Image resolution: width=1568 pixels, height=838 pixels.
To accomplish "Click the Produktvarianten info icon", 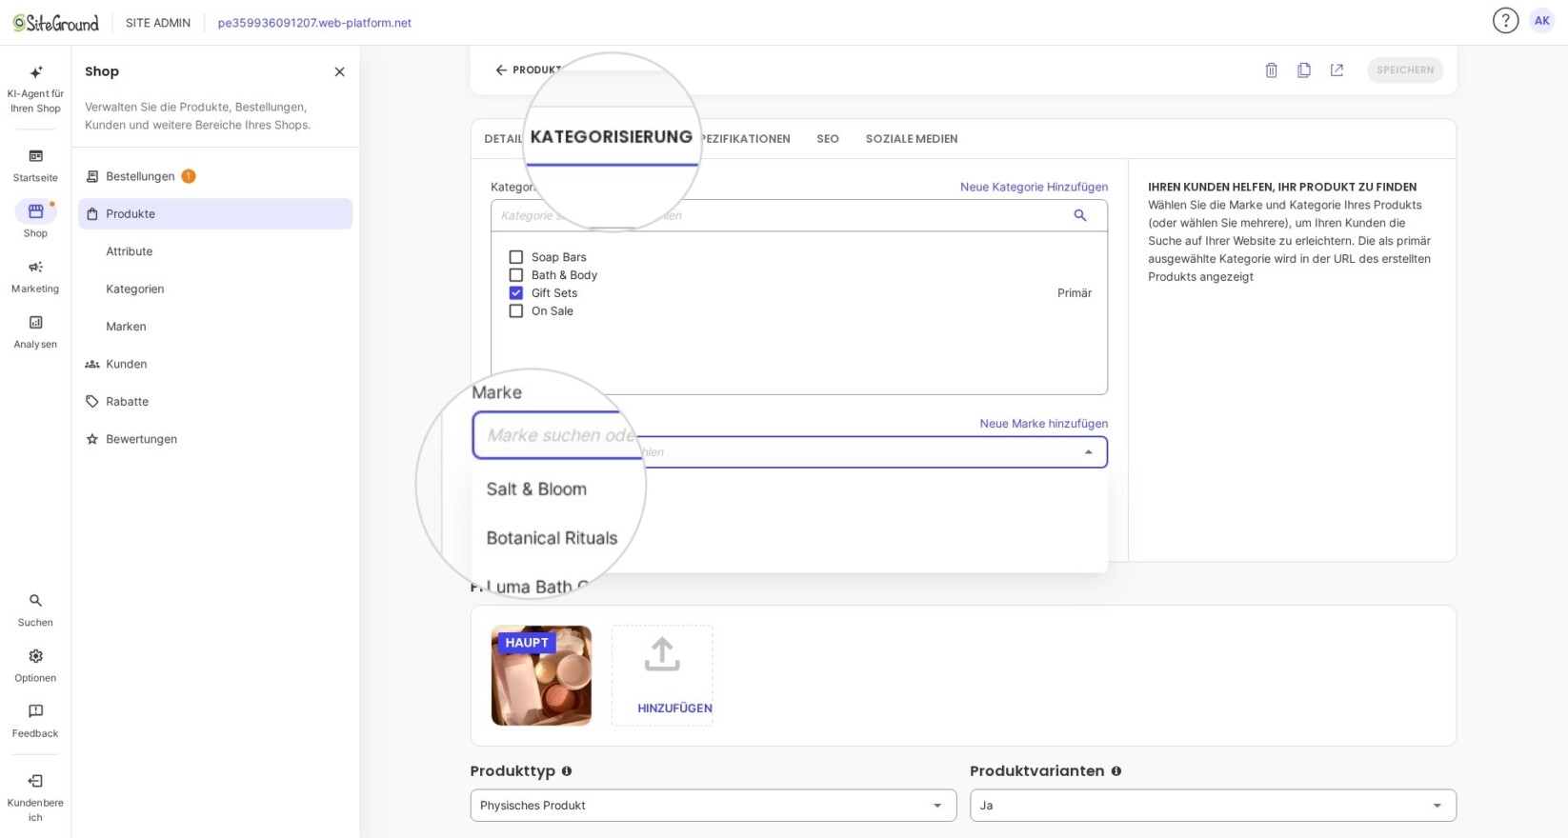I will (1116, 771).
